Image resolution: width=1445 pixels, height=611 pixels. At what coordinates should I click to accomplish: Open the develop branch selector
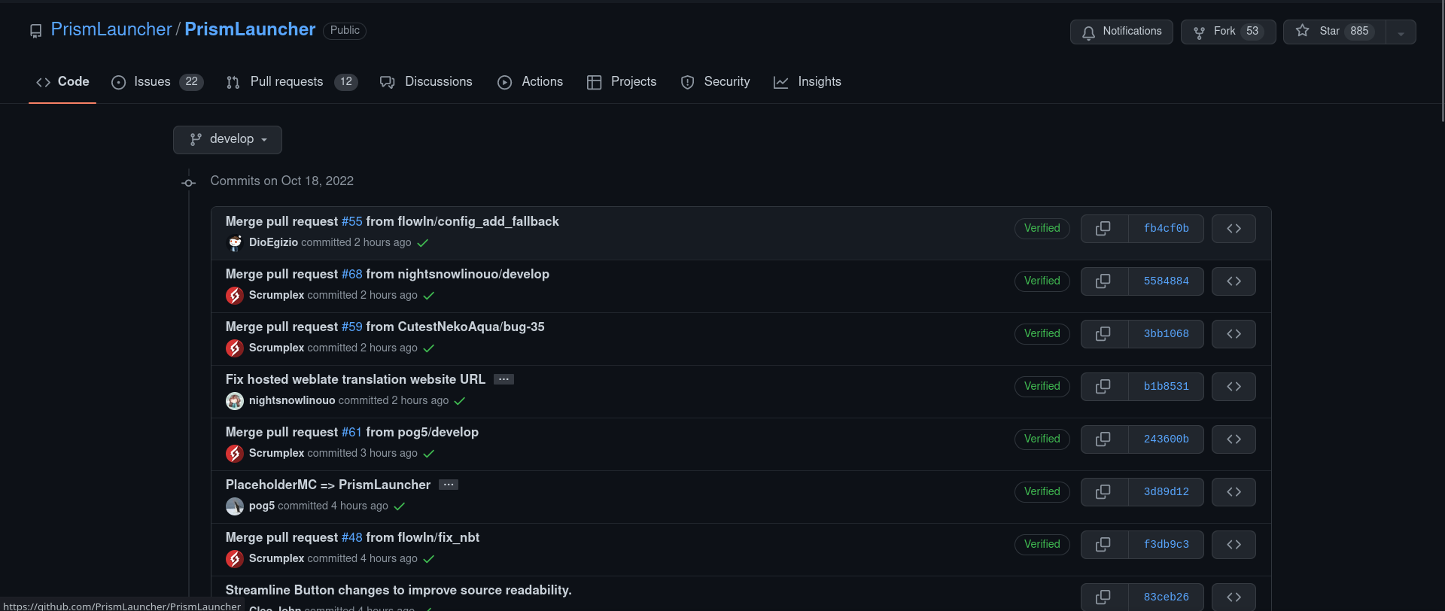[x=227, y=139]
